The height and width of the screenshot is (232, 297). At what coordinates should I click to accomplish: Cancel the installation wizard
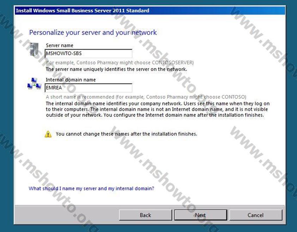click(x=255, y=215)
